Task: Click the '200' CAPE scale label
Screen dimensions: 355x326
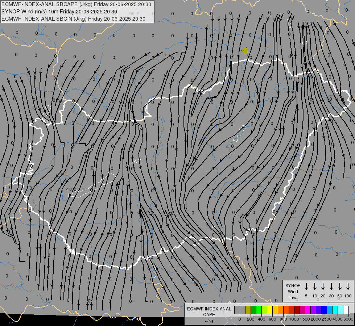Action: (251, 319)
